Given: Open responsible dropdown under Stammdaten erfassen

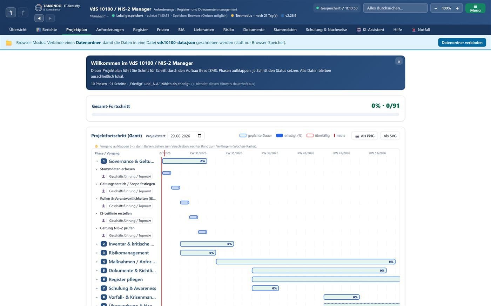Looking at the screenshot, I should [129, 176].
